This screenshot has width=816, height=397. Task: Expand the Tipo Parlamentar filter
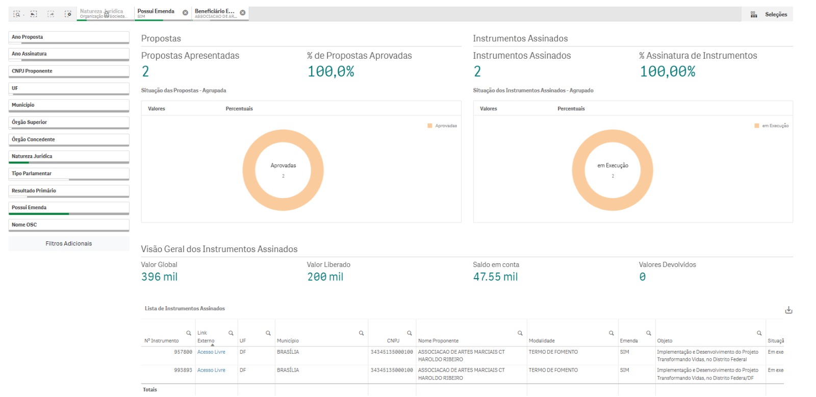(x=69, y=173)
